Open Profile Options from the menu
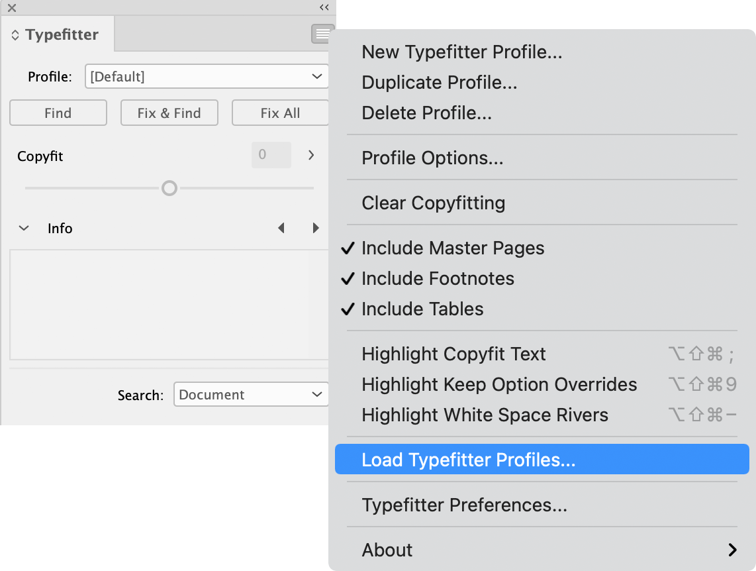Screen dimensions: 756x571 [x=542, y=158]
